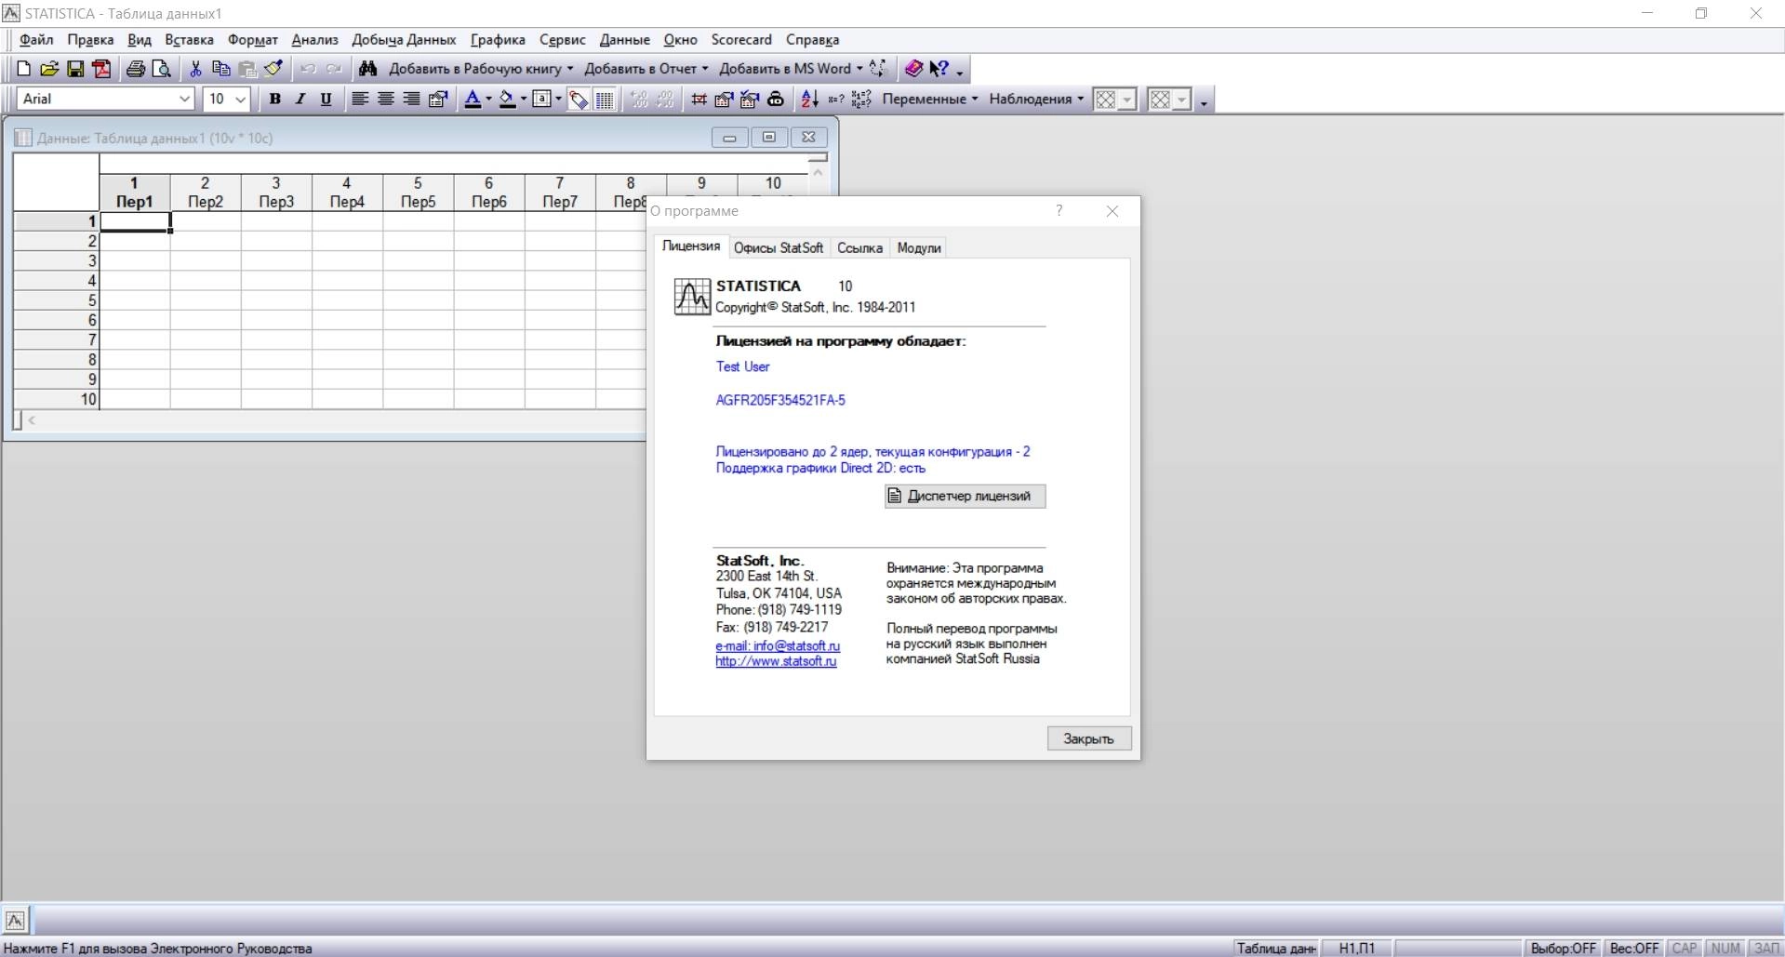This screenshot has height=957, width=1785.
Task: Click the font color A swatch
Action: [473, 99]
